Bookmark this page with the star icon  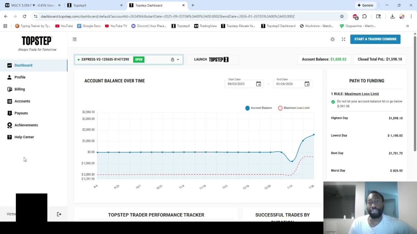coord(342,16)
